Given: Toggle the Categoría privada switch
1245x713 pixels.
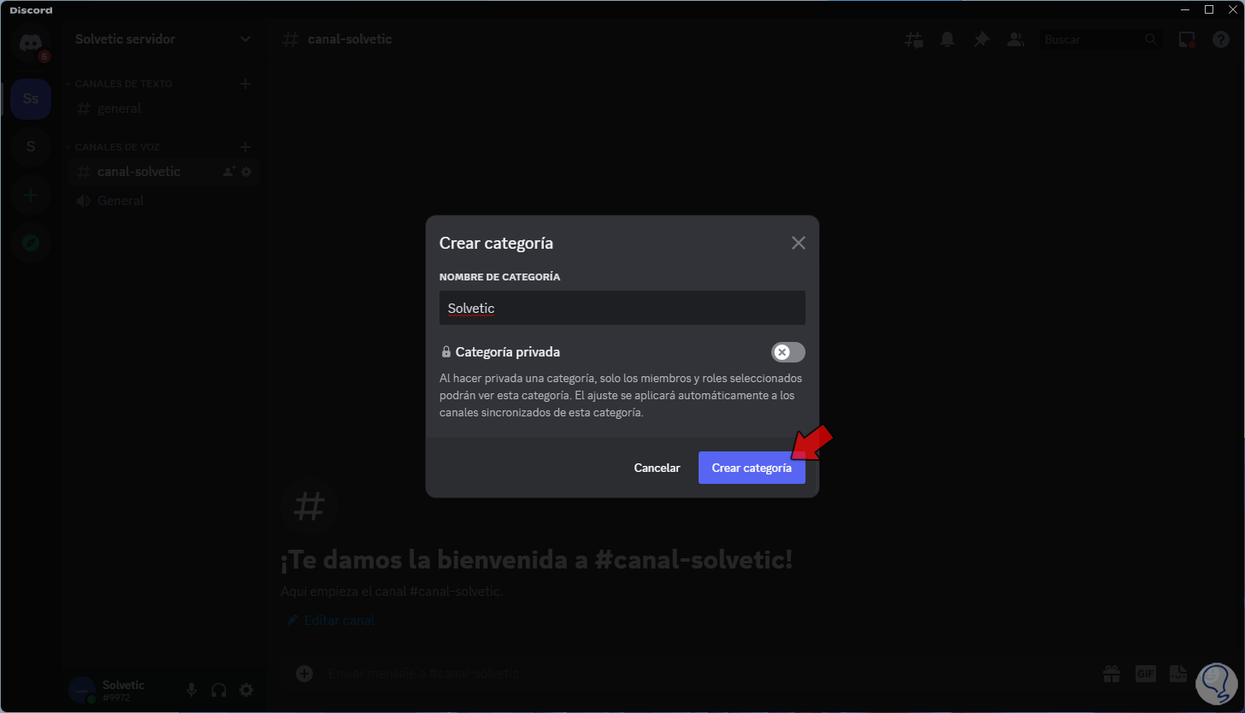Looking at the screenshot, I should pos(788,352).
